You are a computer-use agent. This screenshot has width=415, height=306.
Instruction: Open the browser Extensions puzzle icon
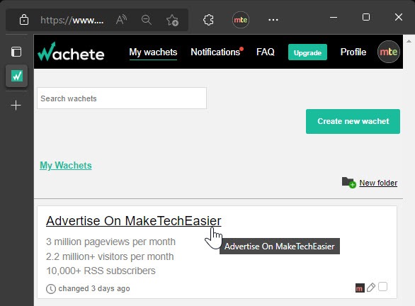pos(208,20)
